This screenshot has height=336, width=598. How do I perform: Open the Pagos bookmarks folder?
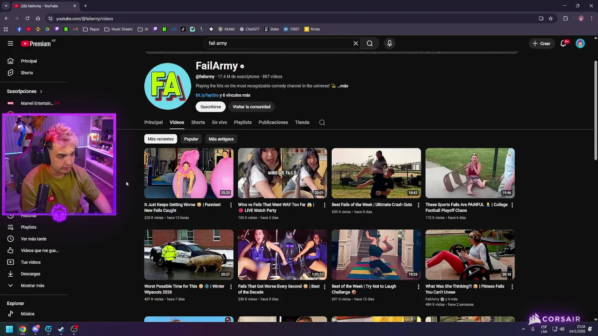(91, 29)
